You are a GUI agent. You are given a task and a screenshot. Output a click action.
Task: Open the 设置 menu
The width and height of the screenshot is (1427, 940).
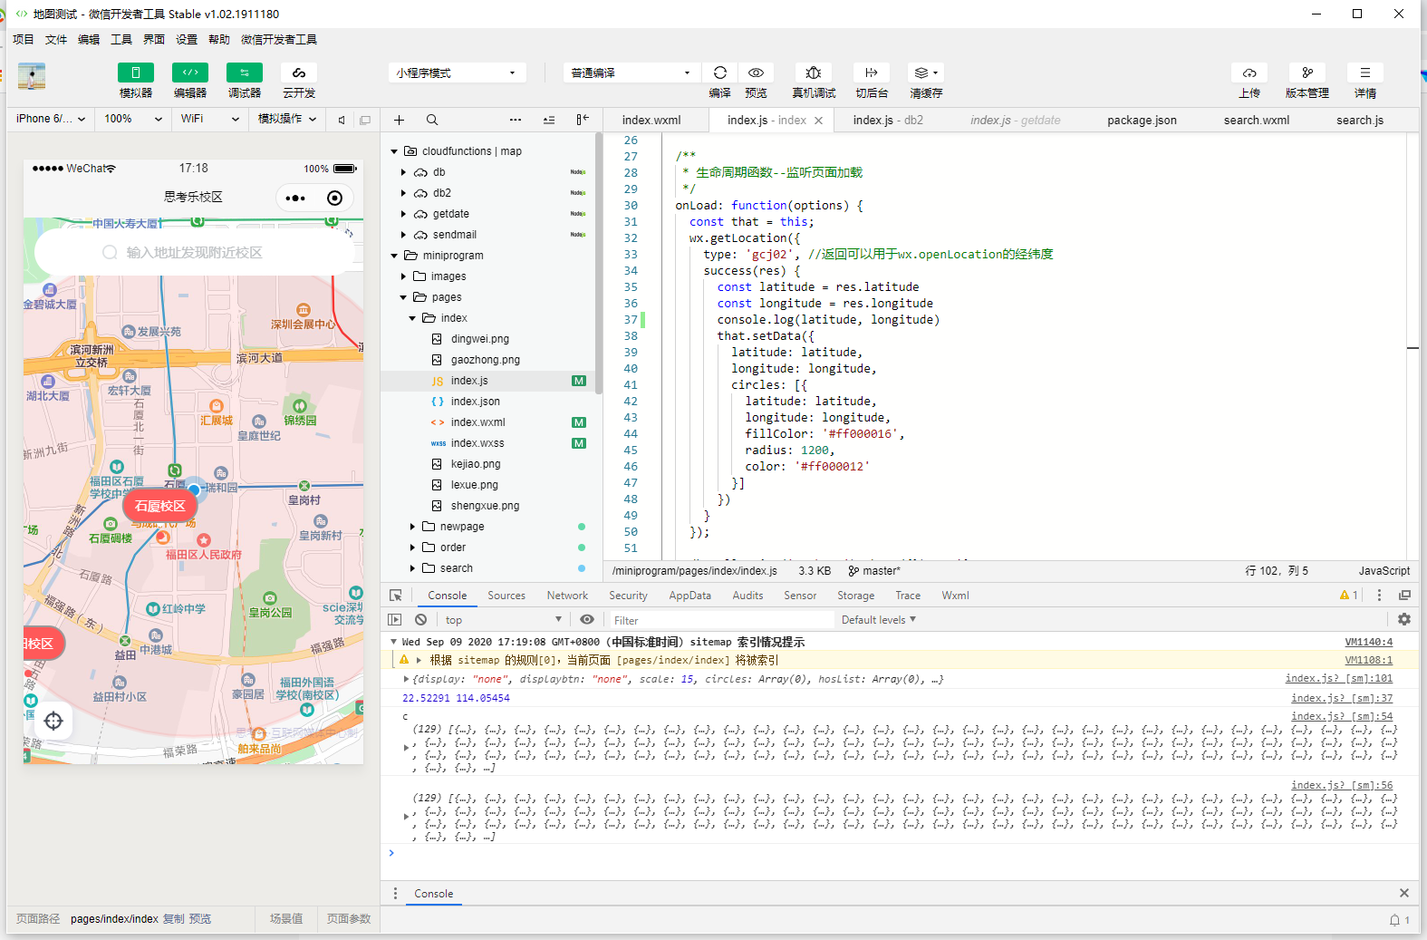187,40
